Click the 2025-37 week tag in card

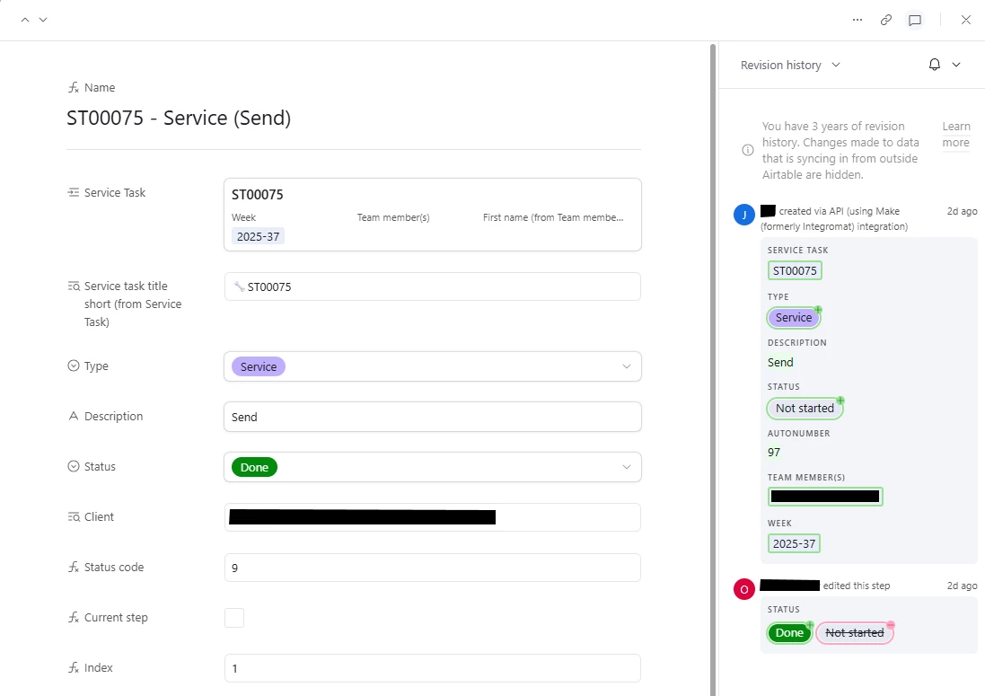(259, 236)
